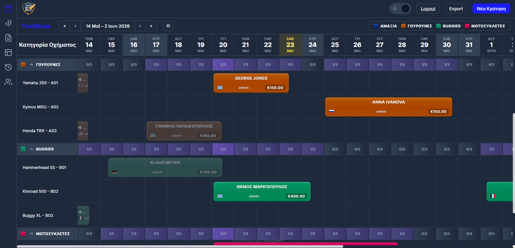Click Greek flag on ΘΑΝΟΣ ΜΑΡΚΌΠΟΥΛΟΣ booking
The width and height of the screenshot is (515, 248).
220,196
